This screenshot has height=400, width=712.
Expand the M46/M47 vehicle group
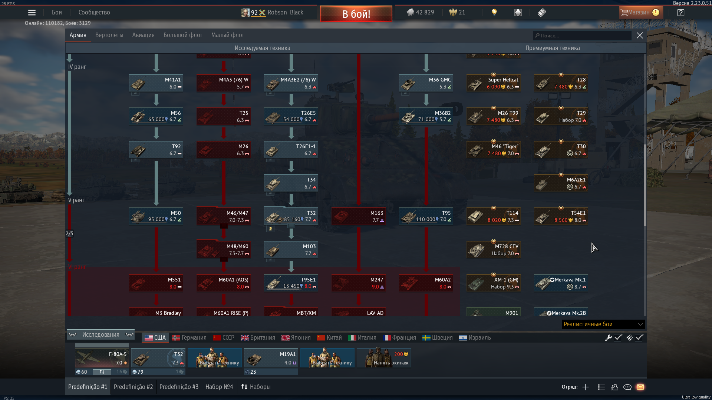tap(224, 216)
